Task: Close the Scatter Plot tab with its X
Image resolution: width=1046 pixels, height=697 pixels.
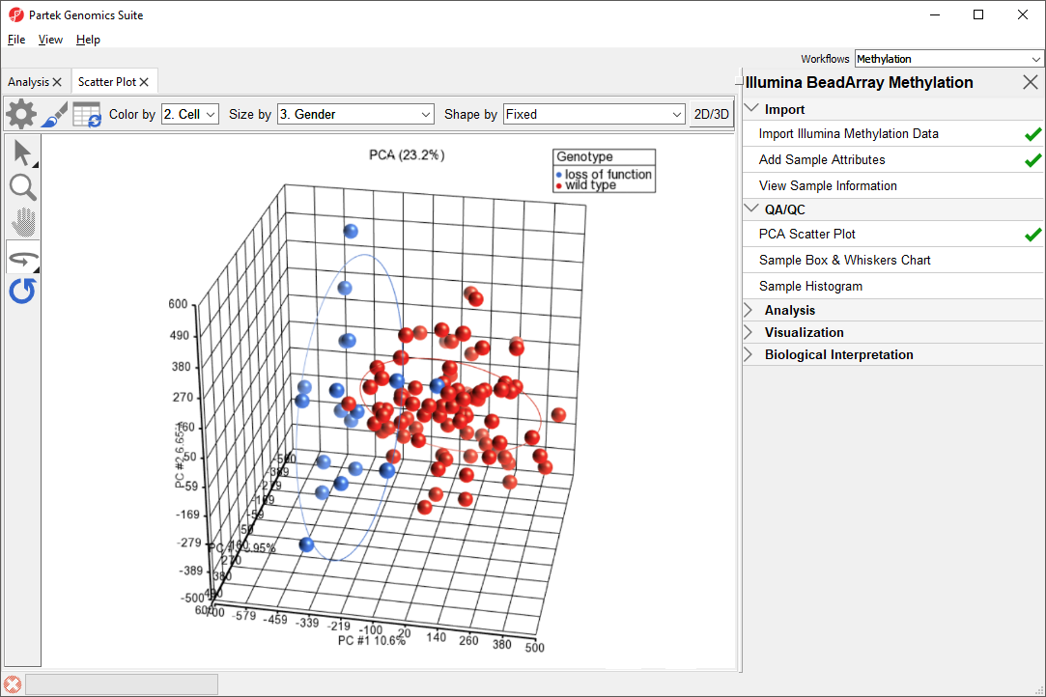Action: click(144, 82)
